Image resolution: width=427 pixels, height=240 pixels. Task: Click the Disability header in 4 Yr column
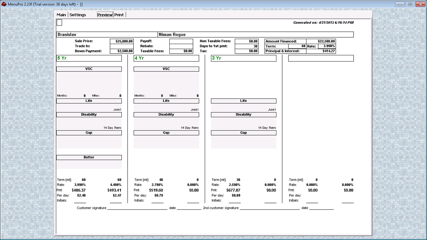pos(166,115)
